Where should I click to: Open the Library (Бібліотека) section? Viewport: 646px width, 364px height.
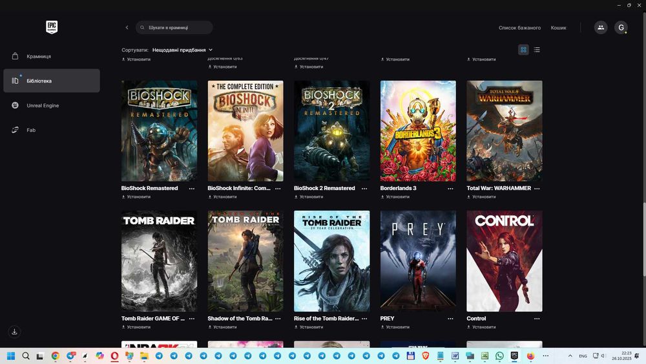point(52,81)
